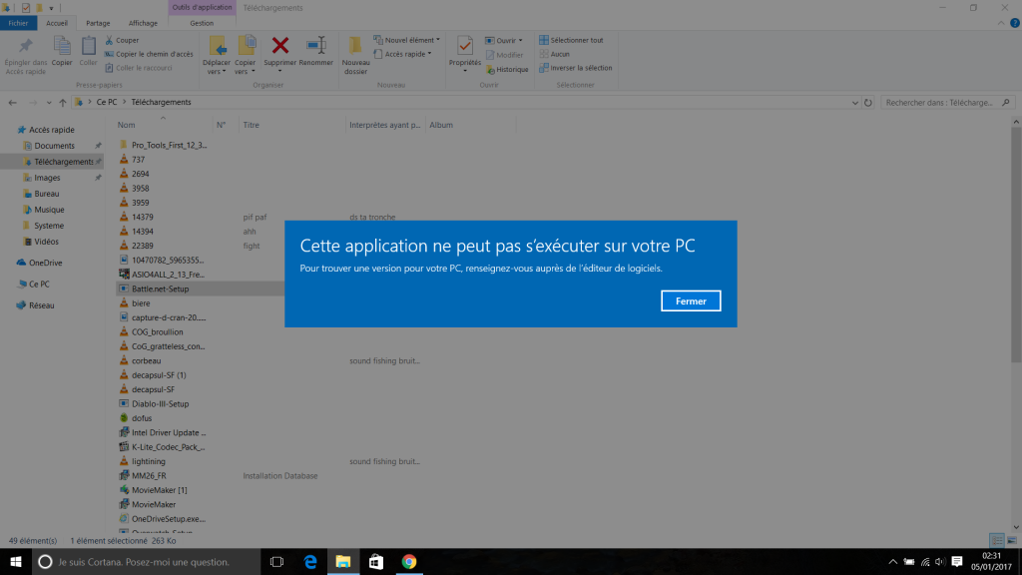Select Bureau in the navigation pane
The height and width of the screenshot is (575, 1022).
[46, 194]
